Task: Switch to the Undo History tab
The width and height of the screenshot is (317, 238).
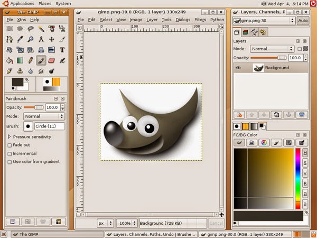Action: coord(263,32)
